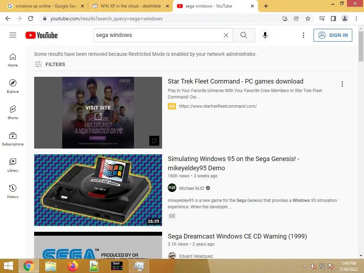This screenshot has height=273, width=364.
Task: Open Chrome three-dot menu
Action: pyautogui.click(x=356, y=18)
